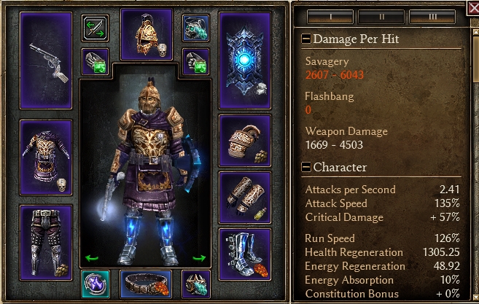
Task: Click the steel boots slot
Action: pos(245,254)
